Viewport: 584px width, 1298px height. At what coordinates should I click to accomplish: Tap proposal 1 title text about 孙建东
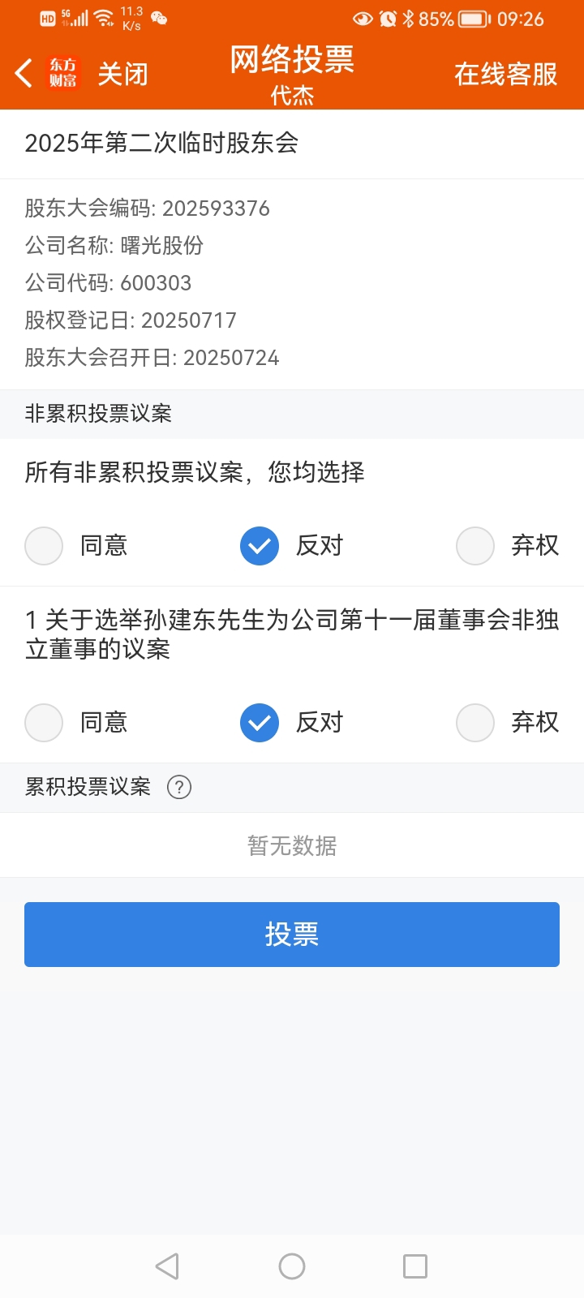point(292,634)
